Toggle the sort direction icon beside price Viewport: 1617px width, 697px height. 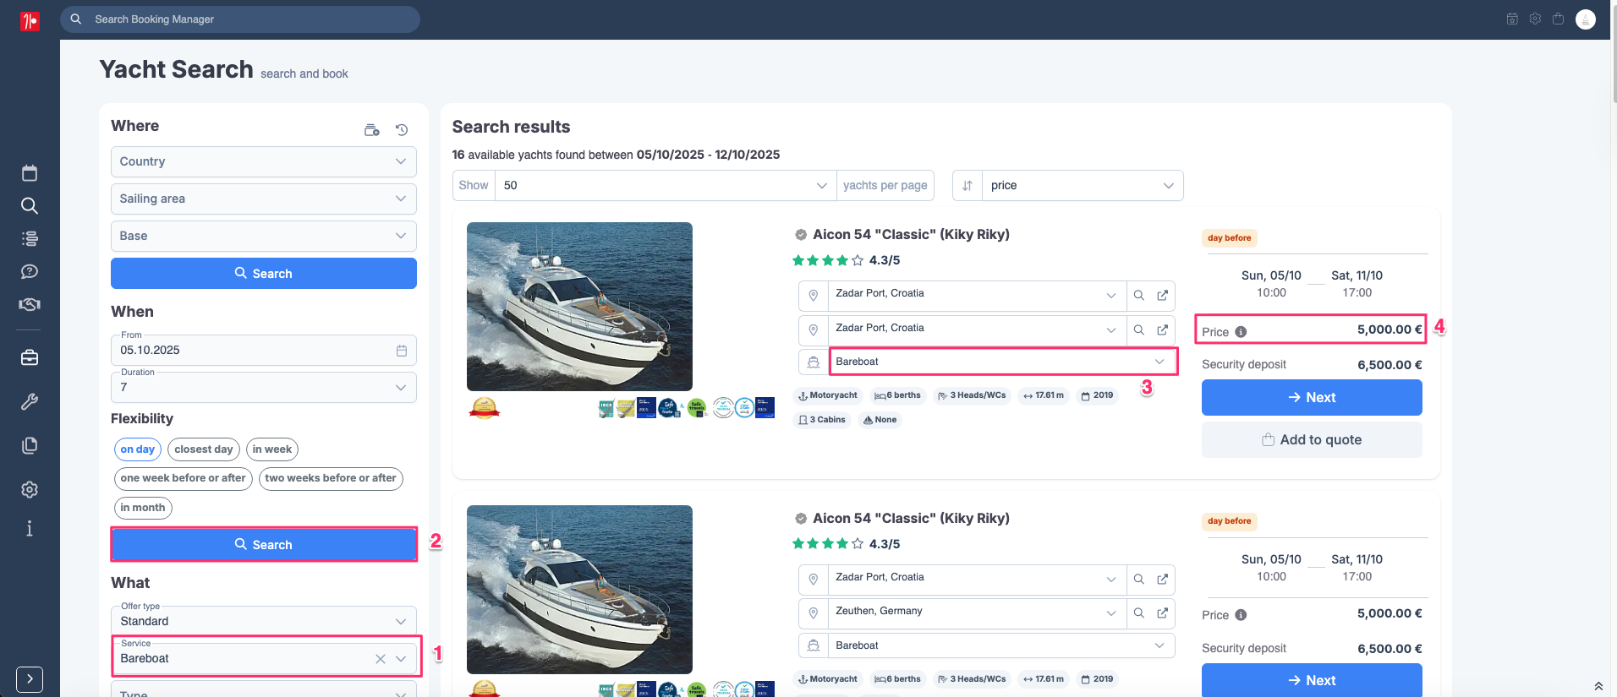(967, 186)
